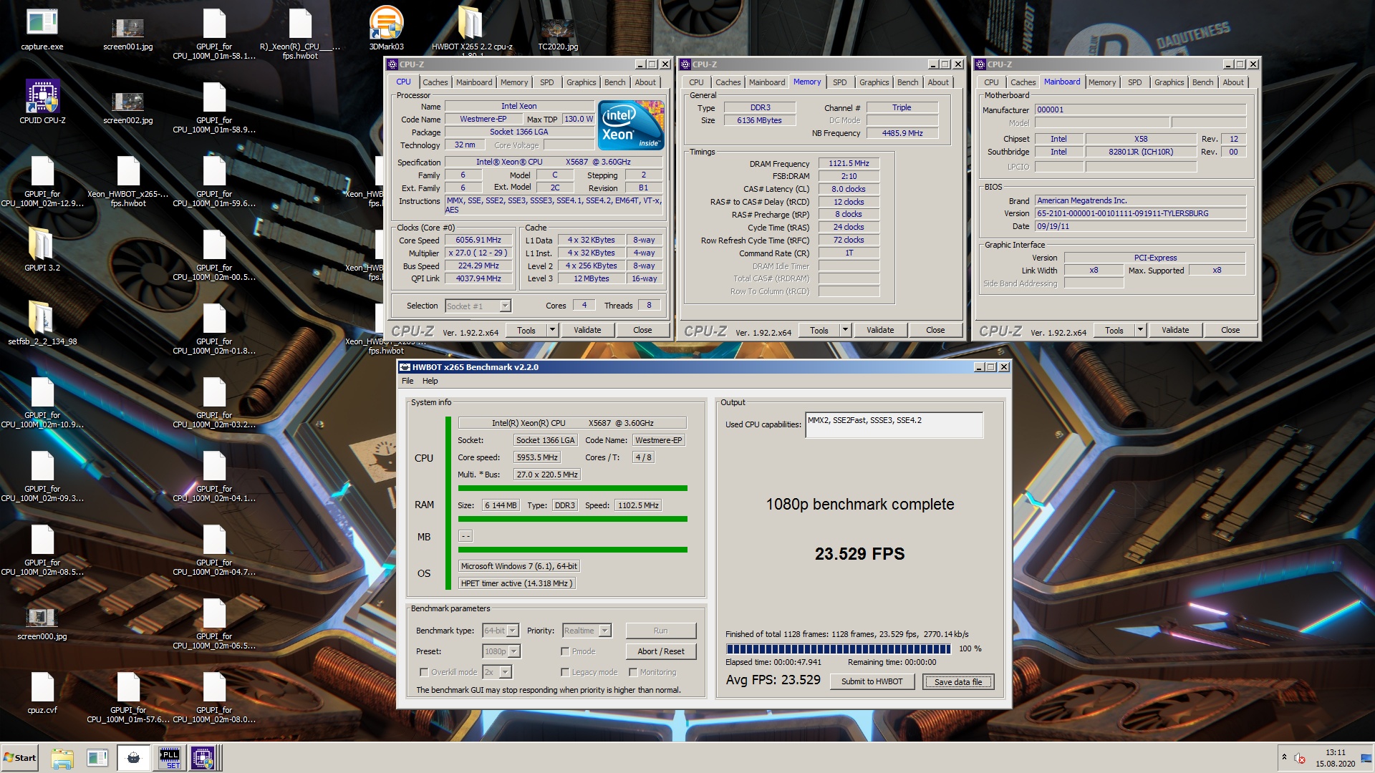Click Core Speed 6056.91 MHz field
1375x773 pixels.
[478, 240]
